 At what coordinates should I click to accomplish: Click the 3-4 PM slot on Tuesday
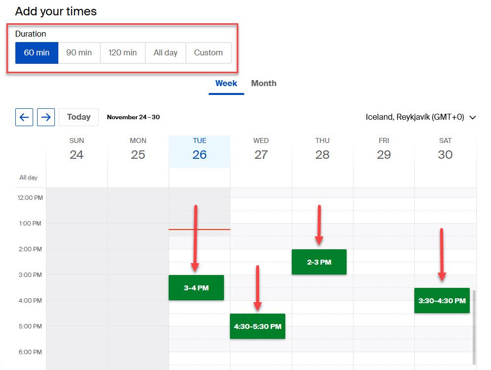[x=196, y=287]
